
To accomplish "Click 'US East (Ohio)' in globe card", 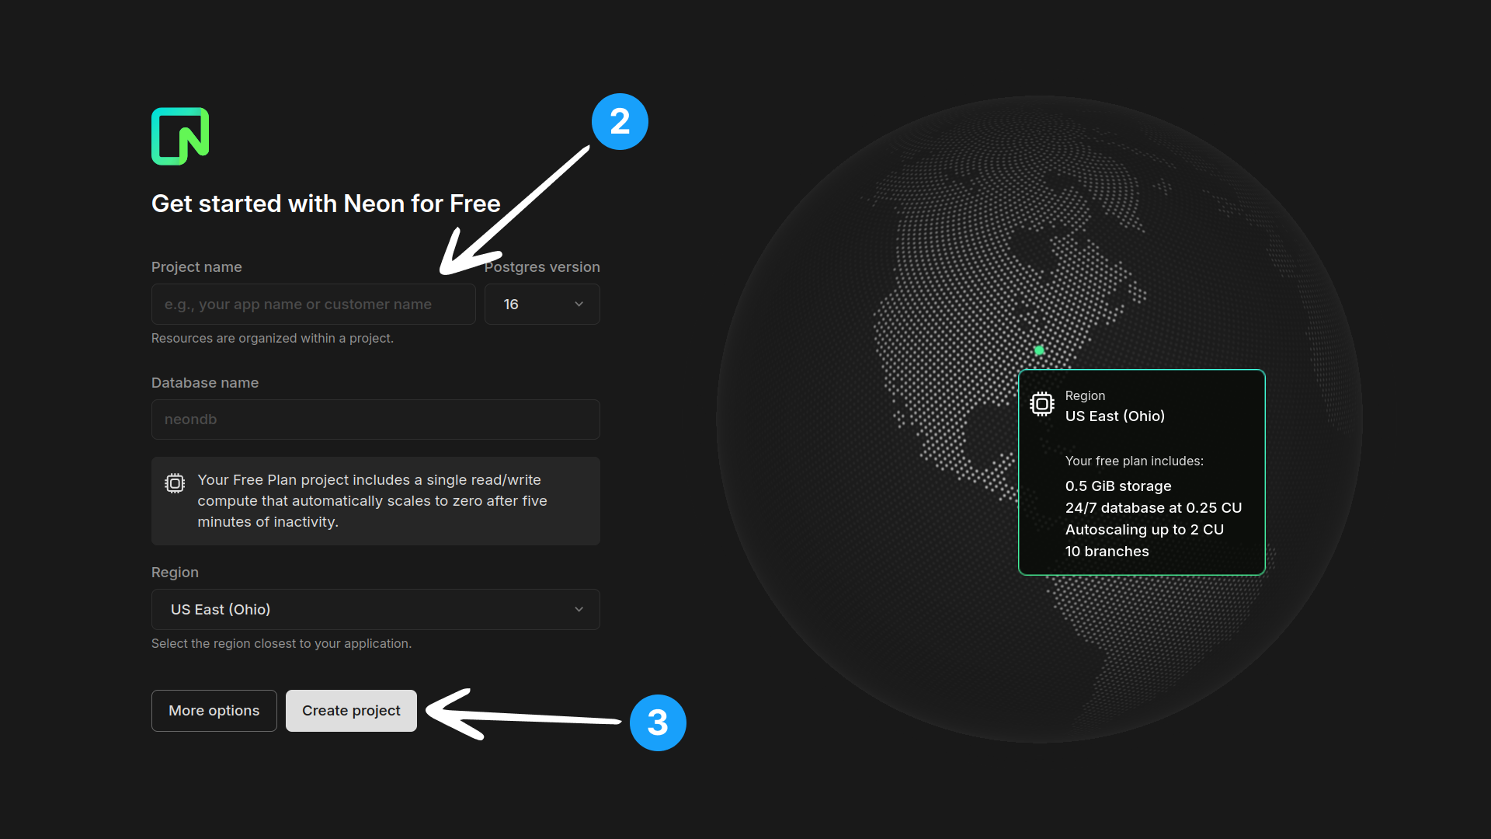I will click(1115, 416).
